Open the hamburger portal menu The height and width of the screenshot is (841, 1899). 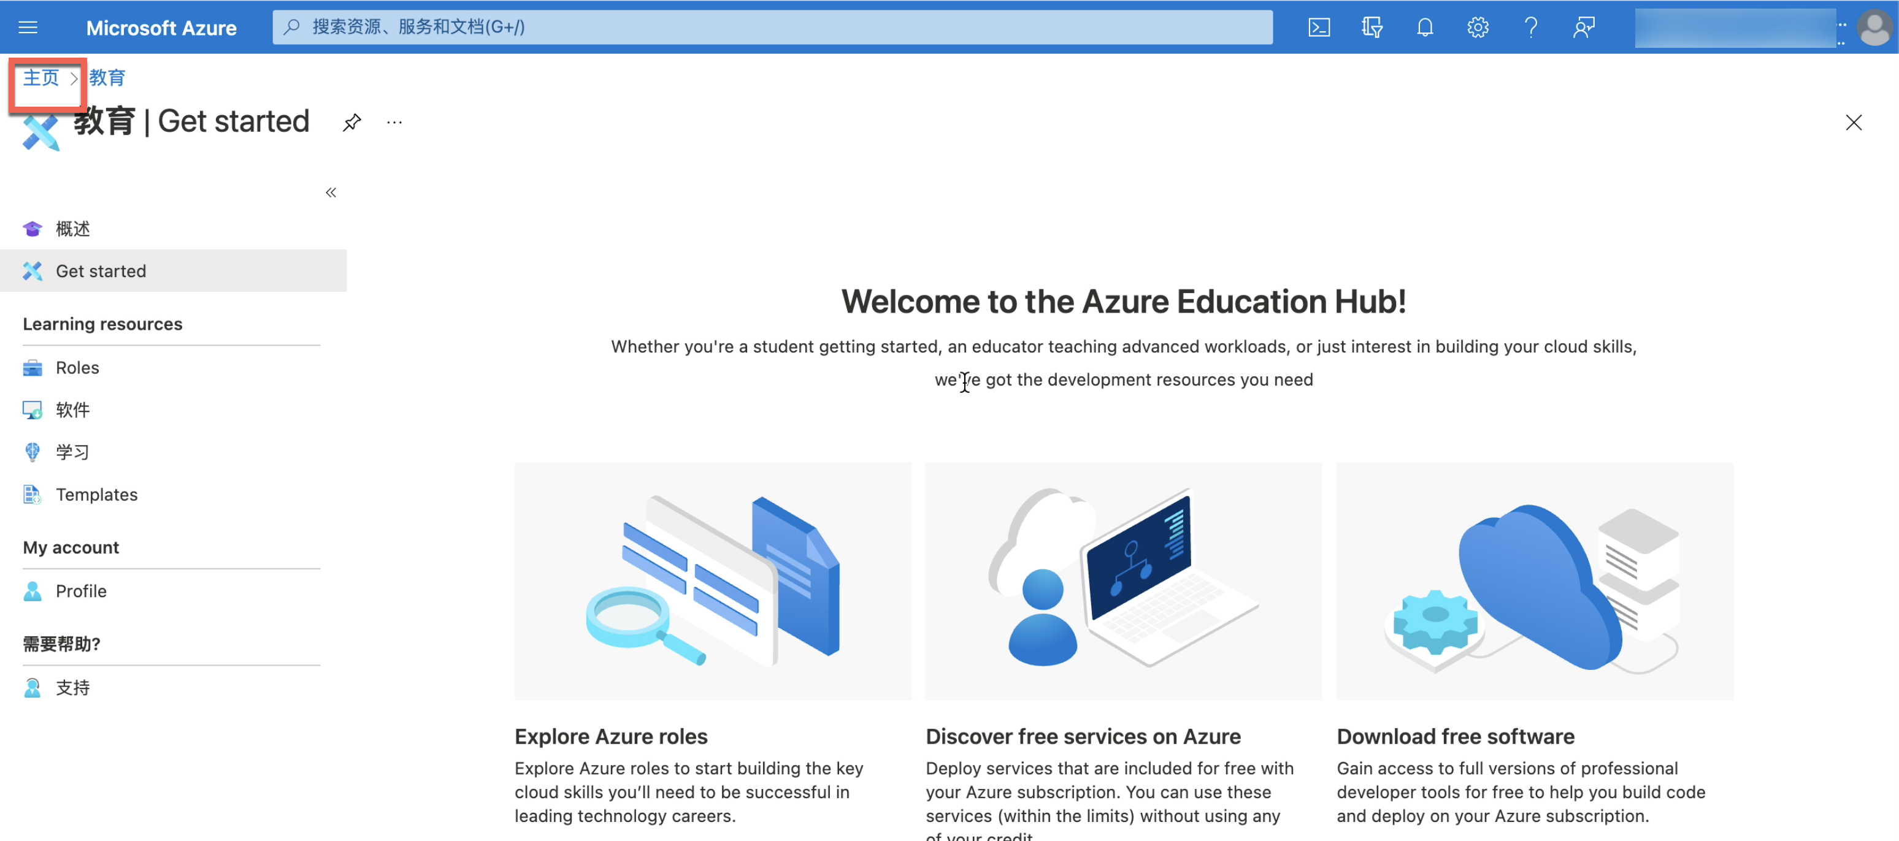coord(28,27)
